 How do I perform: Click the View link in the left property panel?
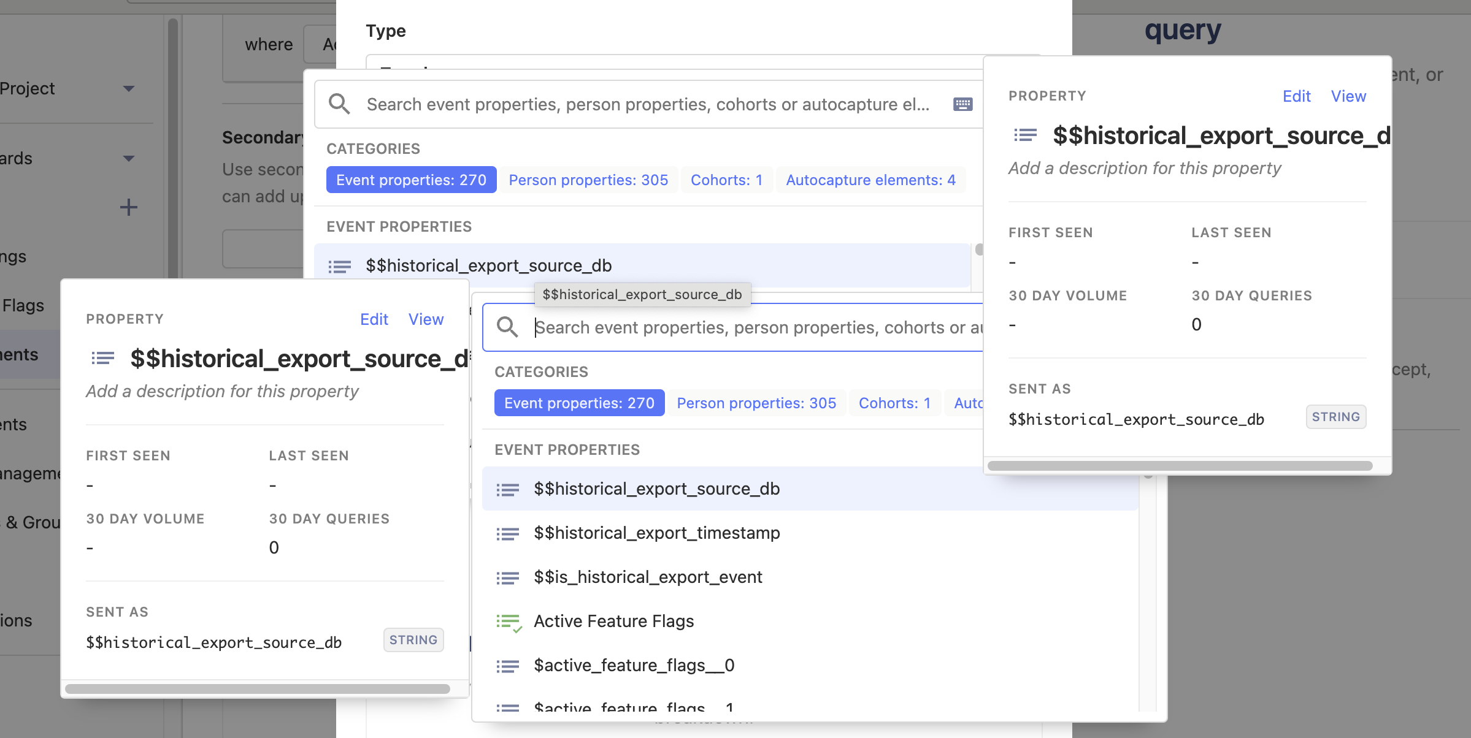pyautogui.click(x=425, y=319)
